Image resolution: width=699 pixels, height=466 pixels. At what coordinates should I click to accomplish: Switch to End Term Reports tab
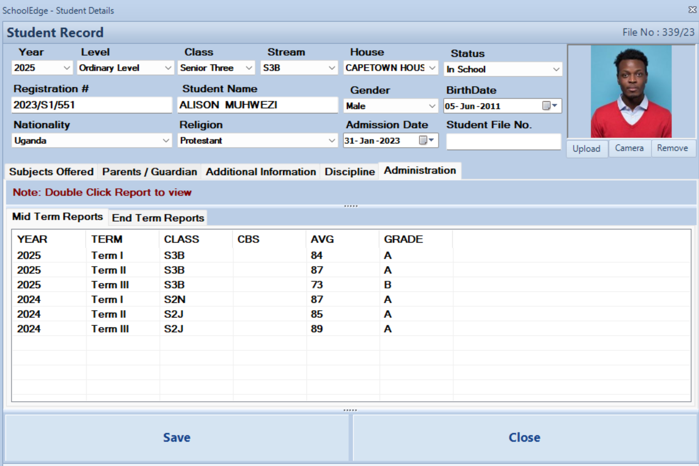158,218
